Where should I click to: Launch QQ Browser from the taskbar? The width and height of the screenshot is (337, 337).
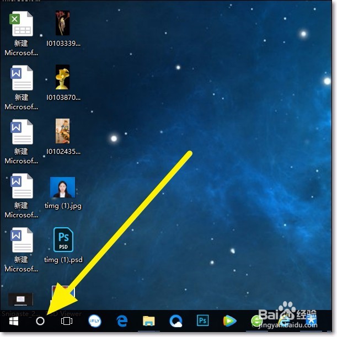pos(176,321)
